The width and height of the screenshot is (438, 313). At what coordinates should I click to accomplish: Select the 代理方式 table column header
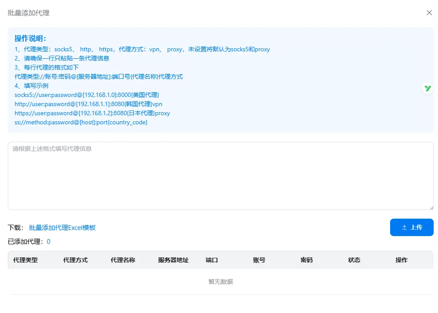75,260
